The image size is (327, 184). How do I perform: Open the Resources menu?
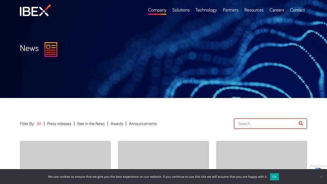pyautogui.click(x=254, y=10)
